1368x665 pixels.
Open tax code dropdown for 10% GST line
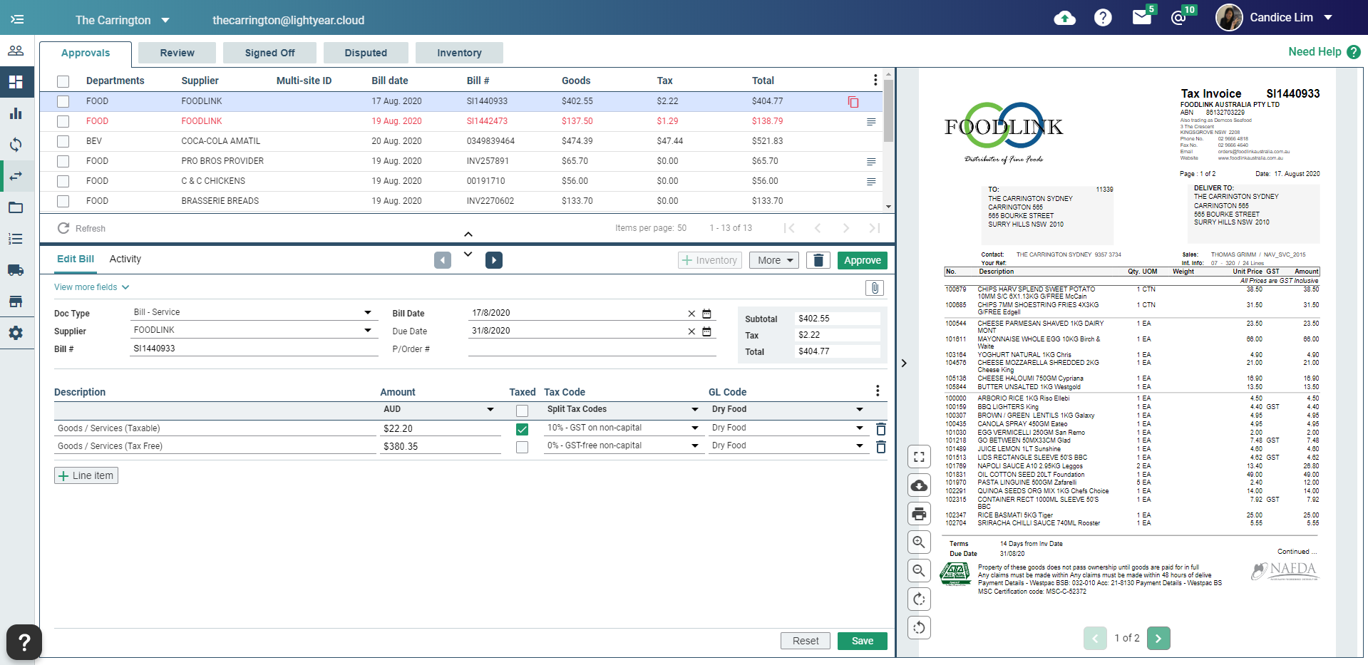(x=622, y=428)
